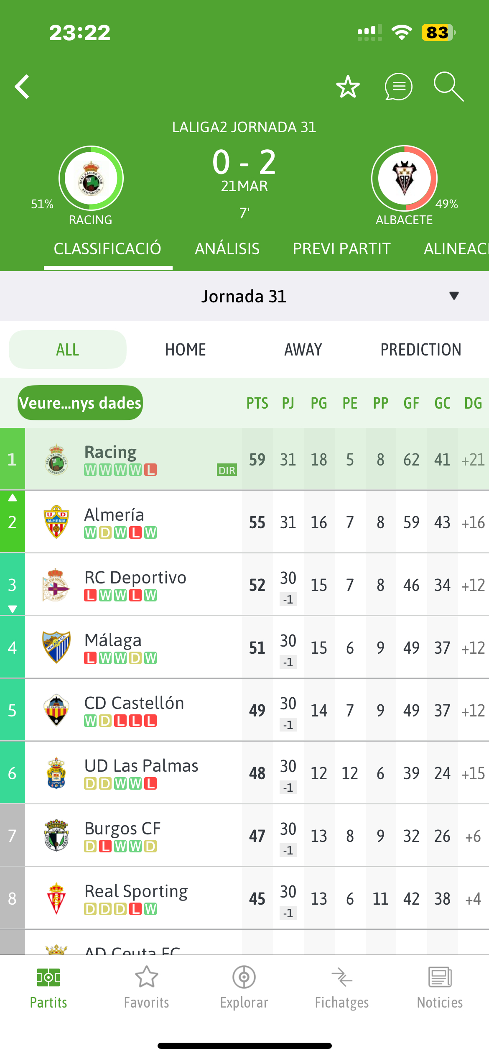
Task: Show the PREDICTION standings view
Action: pyautogui.click(x=420, y=350)
